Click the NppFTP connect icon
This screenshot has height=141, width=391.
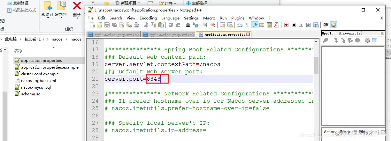point(326,40)
